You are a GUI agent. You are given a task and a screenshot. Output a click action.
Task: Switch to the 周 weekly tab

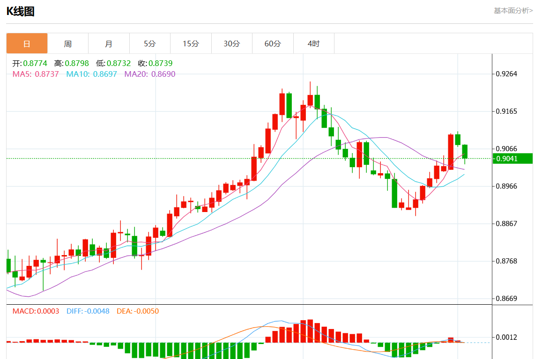coord(68,44)
